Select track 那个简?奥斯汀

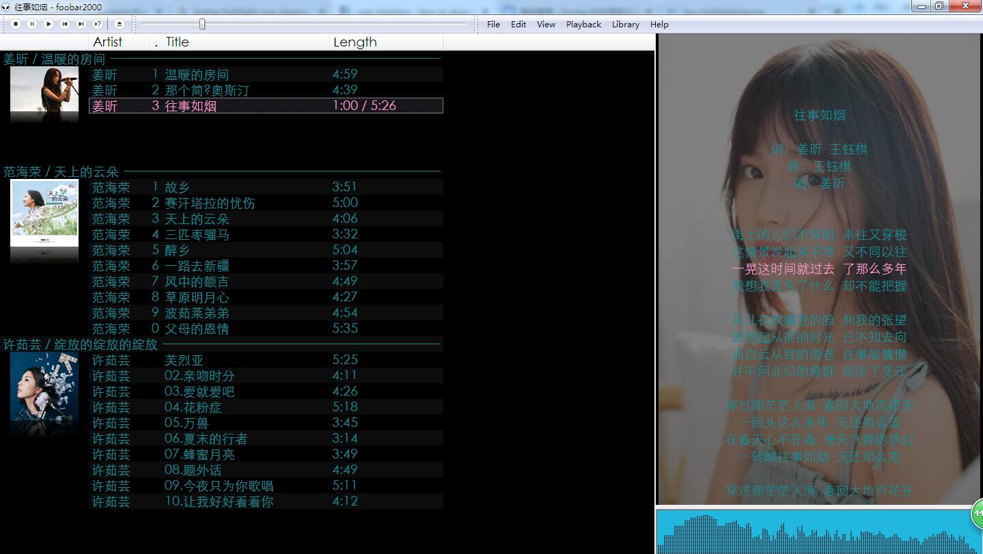click(x=266, y=89)
